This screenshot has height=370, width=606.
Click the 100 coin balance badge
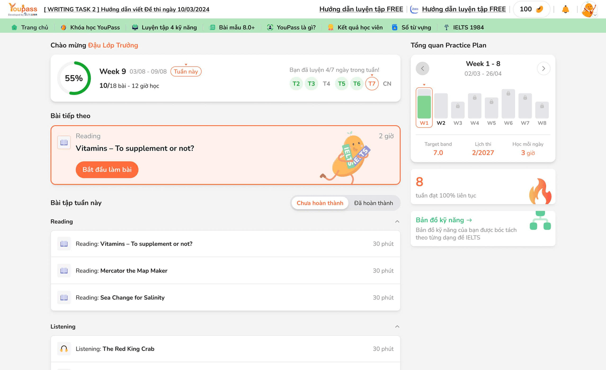coord(531,9)
